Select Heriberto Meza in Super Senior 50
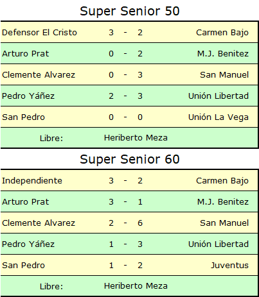The width and height of the screenshot is (259, 297). pos(136,138)
